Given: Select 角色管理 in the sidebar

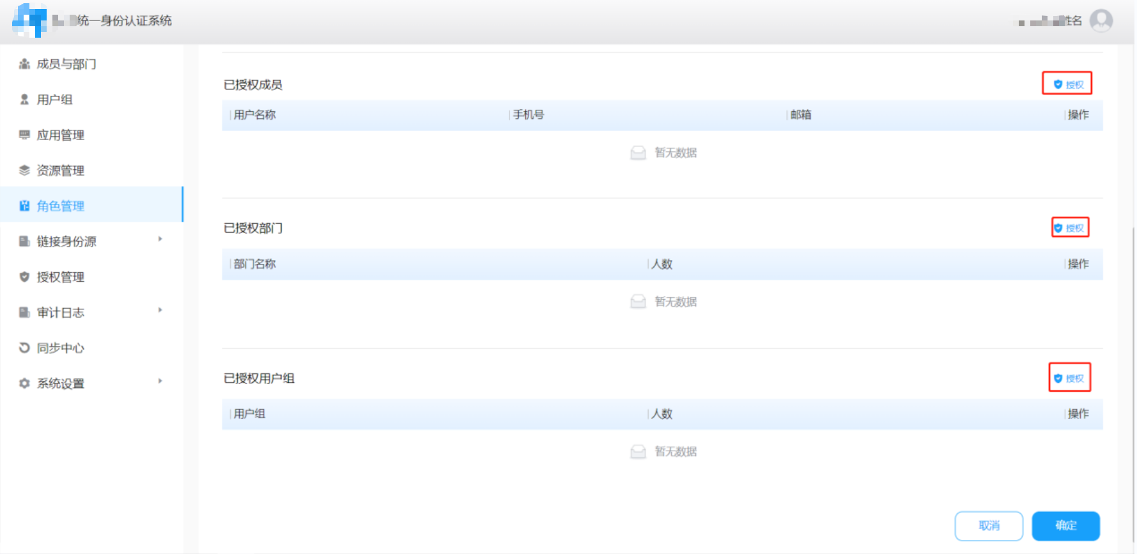Looking at the screenshot, I should (x=92, y=206).
